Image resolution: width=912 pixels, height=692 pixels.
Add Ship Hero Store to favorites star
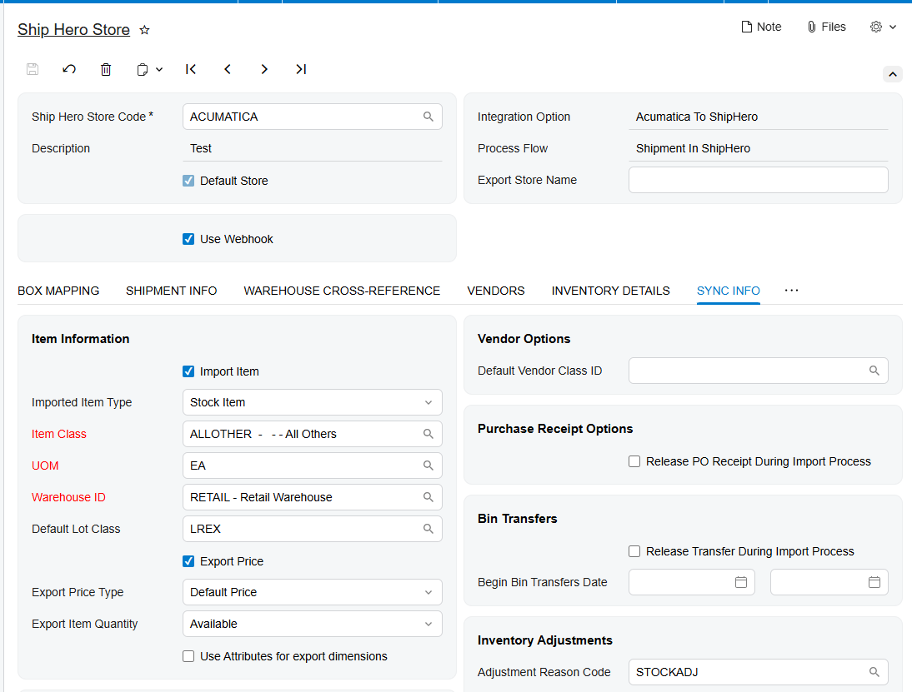[145, 30]
